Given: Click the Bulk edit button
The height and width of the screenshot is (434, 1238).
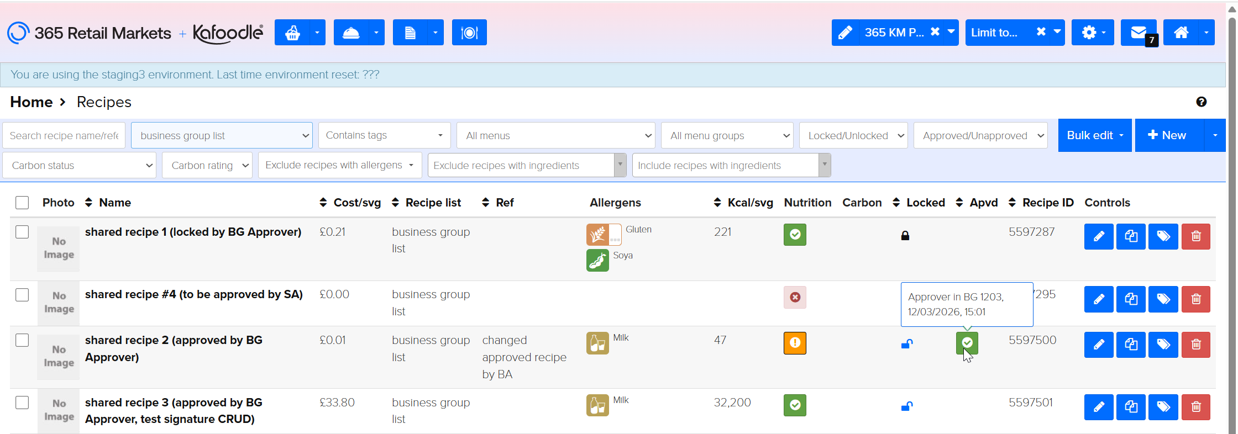Looking at the screenshot, I should pos(1095,135).
